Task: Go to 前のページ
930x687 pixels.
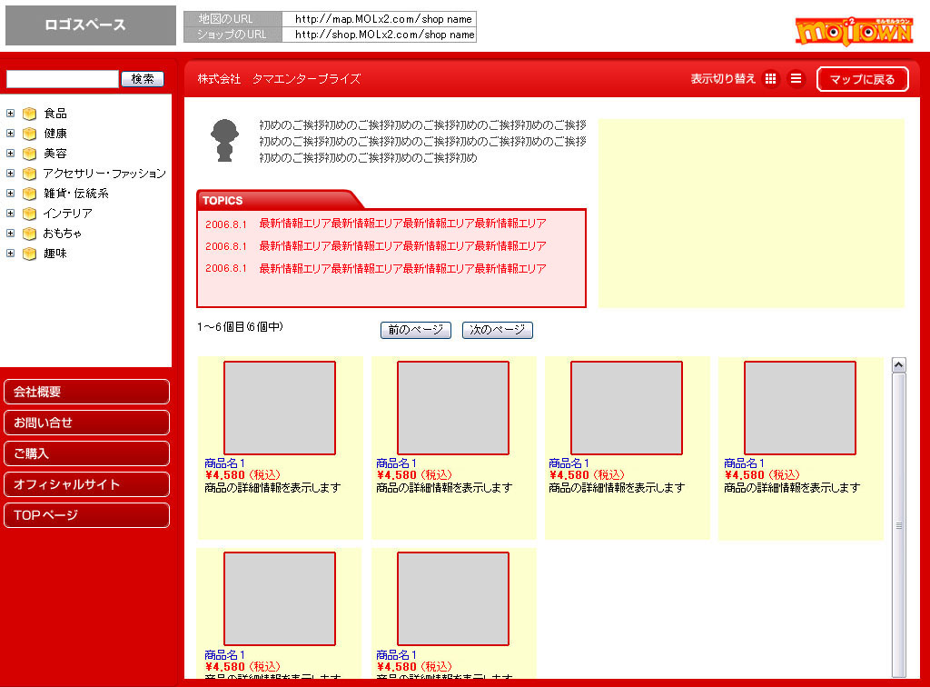Action: pyautogui.click(x=416, y=330)
